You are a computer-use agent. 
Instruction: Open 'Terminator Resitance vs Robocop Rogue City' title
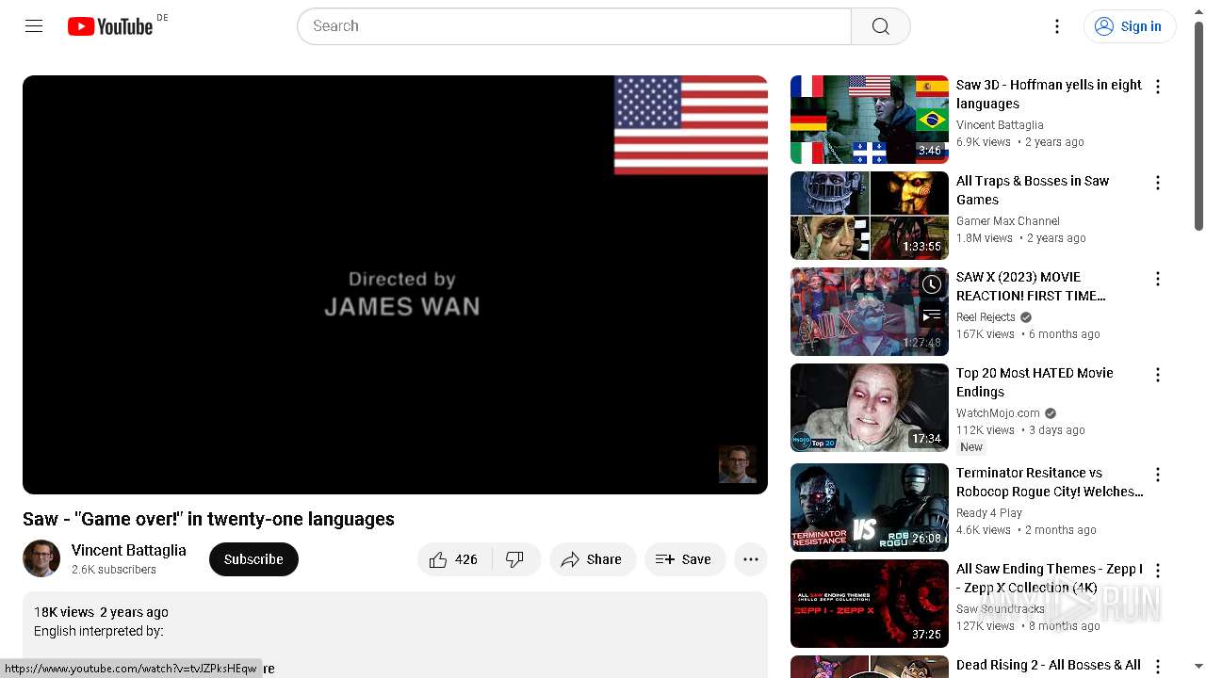coord(1050,482)
